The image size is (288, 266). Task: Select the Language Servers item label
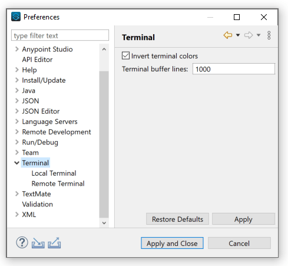click(49, 121)
